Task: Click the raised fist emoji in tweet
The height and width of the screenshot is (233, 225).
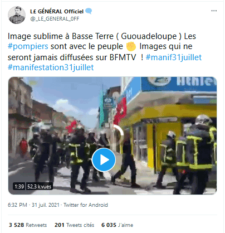Action: click(x=131, y=46)
